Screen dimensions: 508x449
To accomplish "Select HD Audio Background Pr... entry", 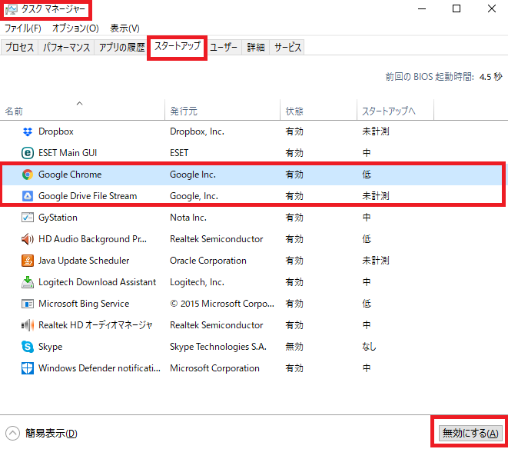I will click(93, 239).
